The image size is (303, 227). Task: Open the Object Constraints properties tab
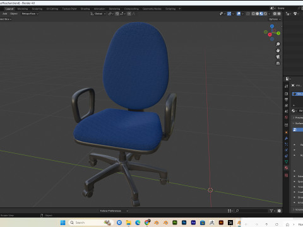pos(287,156)
